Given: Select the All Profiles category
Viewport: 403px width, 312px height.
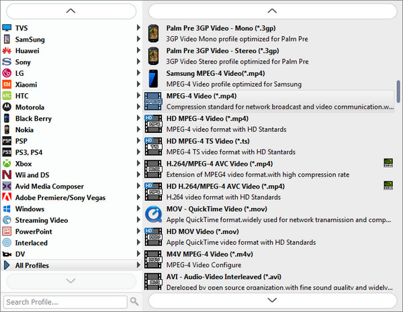Looking at the screenshot, I should click(72, 265).
